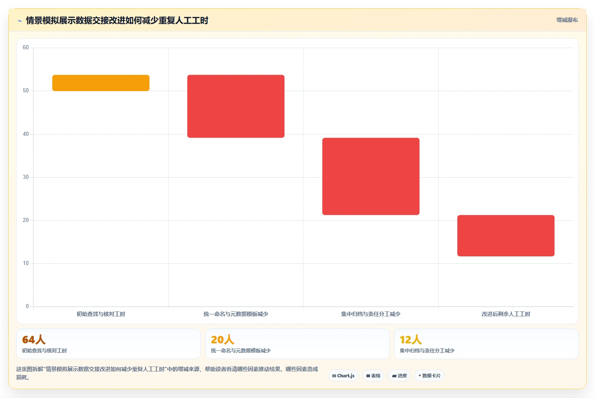Click y-axis value 40

26,134
